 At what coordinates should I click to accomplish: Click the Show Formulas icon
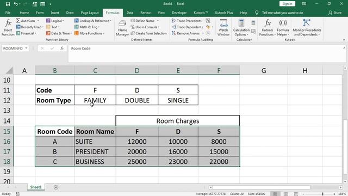coord(208,21)
